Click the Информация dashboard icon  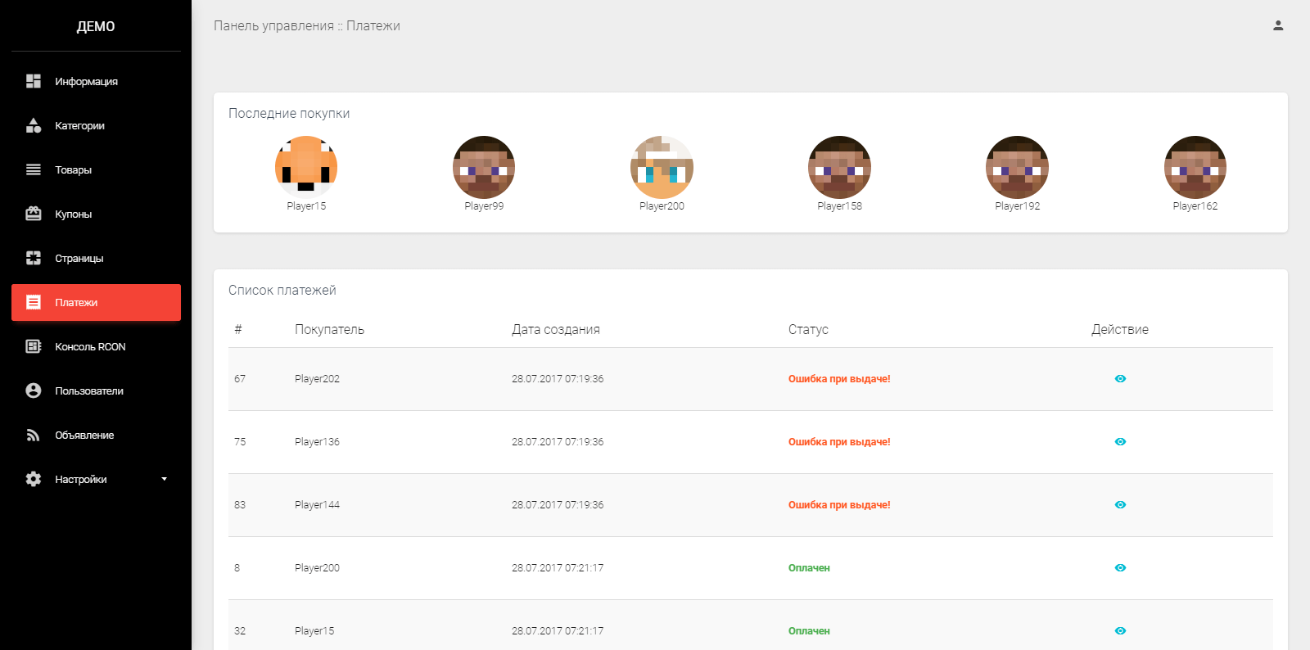(x=34, y=81)
